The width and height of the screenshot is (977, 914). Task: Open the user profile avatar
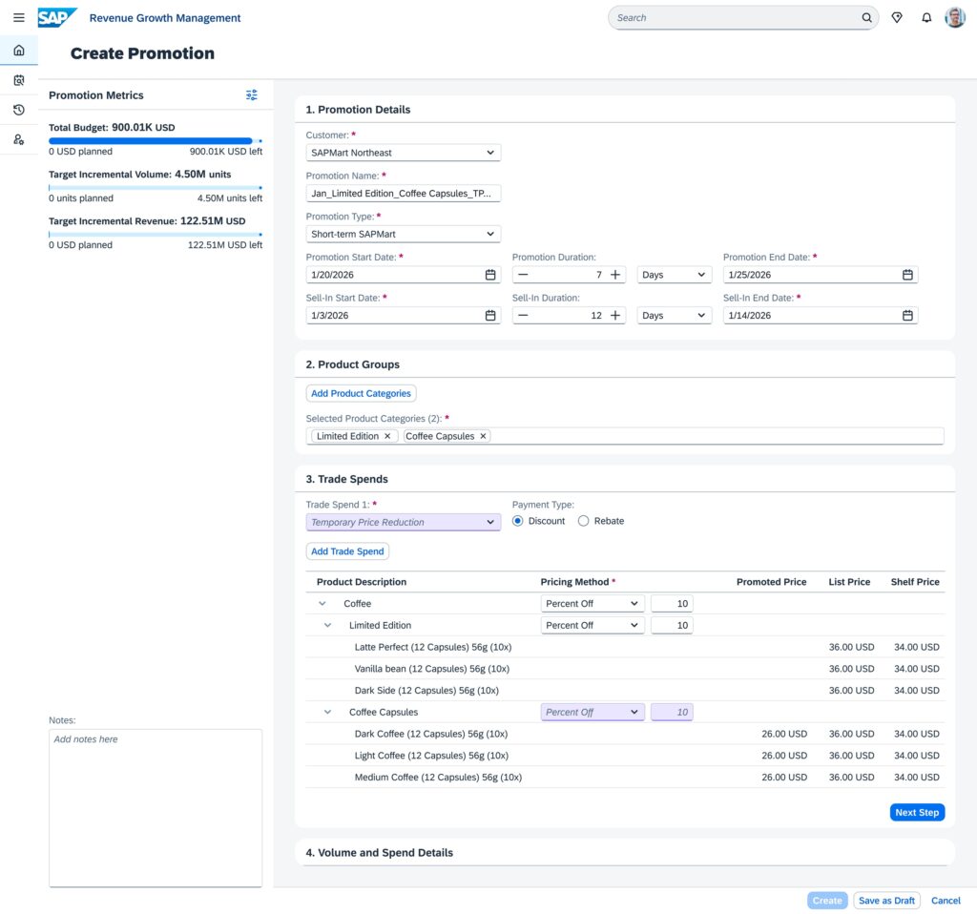954,17
